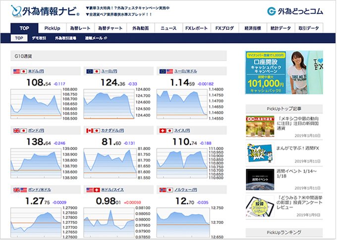337x240 pixels.
Task: Open the PickUp tab
Action: point(52,28)
